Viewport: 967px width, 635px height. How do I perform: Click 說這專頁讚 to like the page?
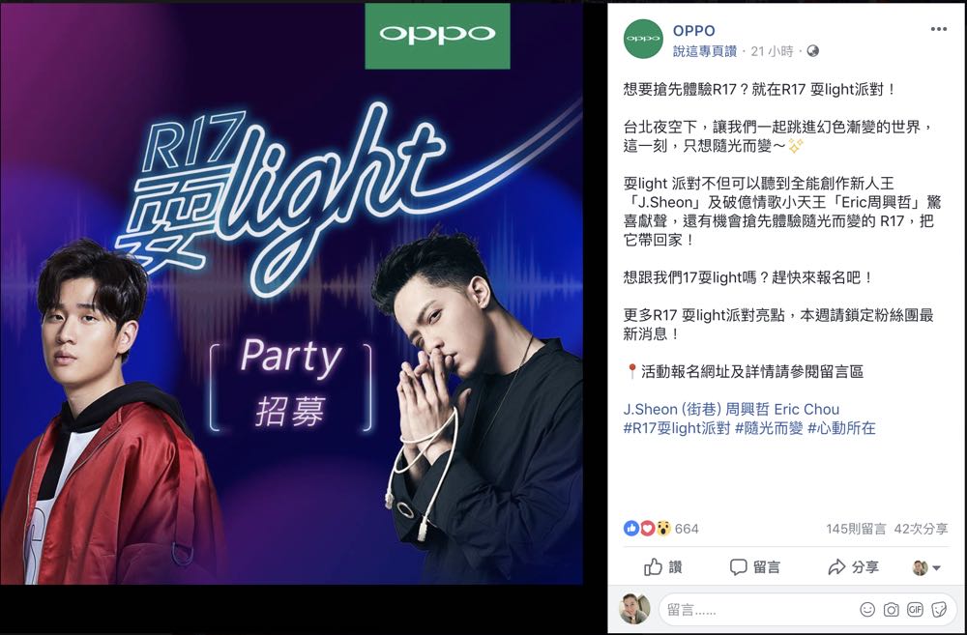coord(705,51)
